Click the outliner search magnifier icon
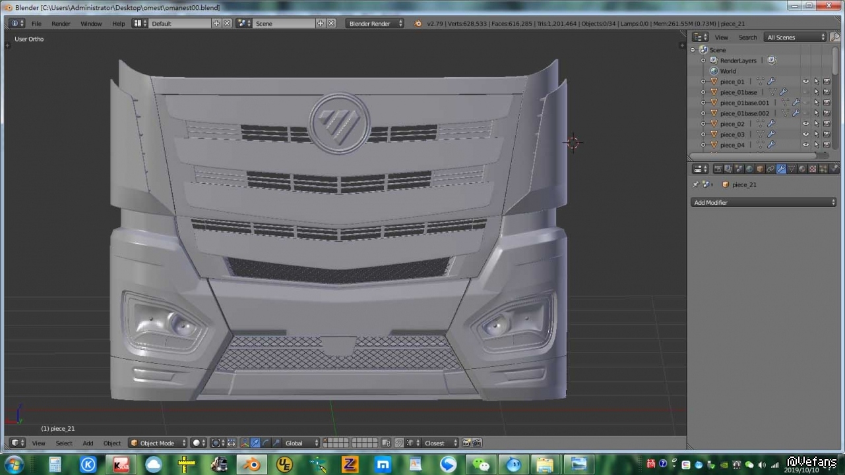The image size is (845, 475). (x=835, y=38)
